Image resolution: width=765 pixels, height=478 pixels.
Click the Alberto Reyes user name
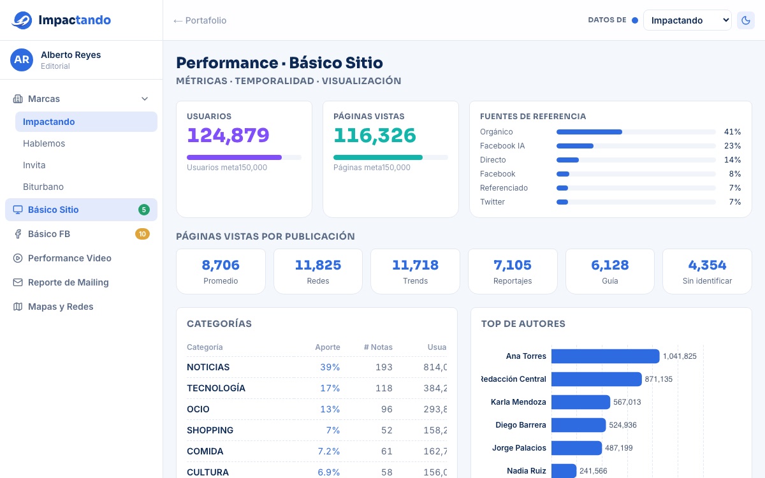[x=71, y=55]
